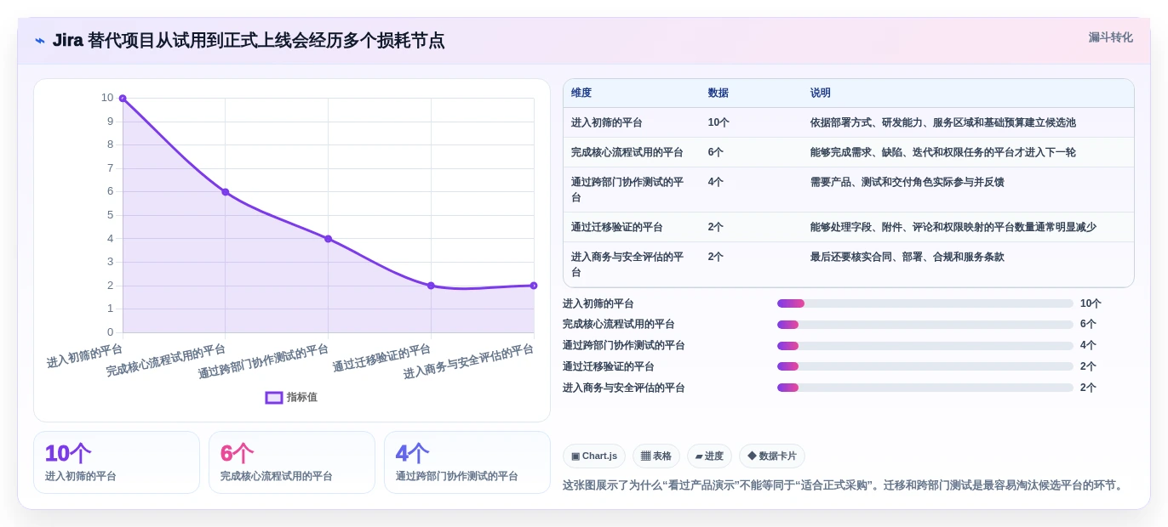The image size is (1168, 527).
Task: Click y-axis tick label 5
Action: pyautogui.click(x=110, y=215)
